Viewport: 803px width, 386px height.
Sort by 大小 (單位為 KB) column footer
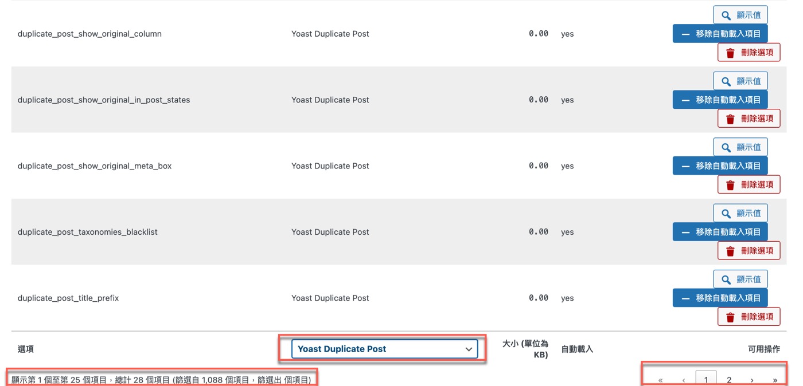pos(525,349)
